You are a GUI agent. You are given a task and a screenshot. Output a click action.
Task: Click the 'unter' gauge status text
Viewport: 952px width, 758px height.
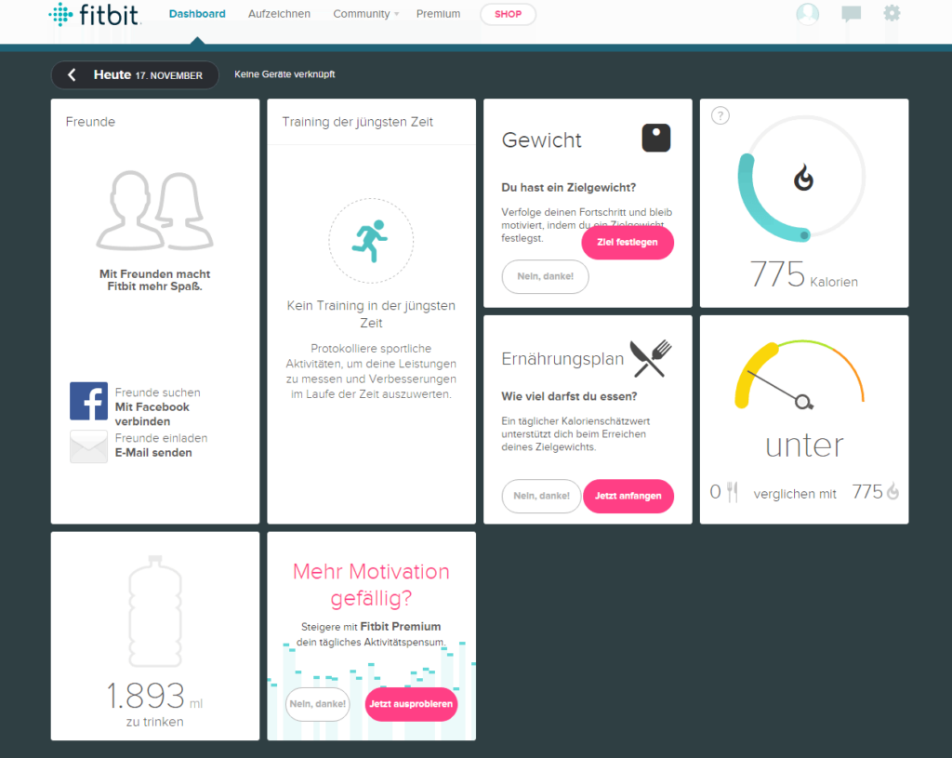click(804, 445)
